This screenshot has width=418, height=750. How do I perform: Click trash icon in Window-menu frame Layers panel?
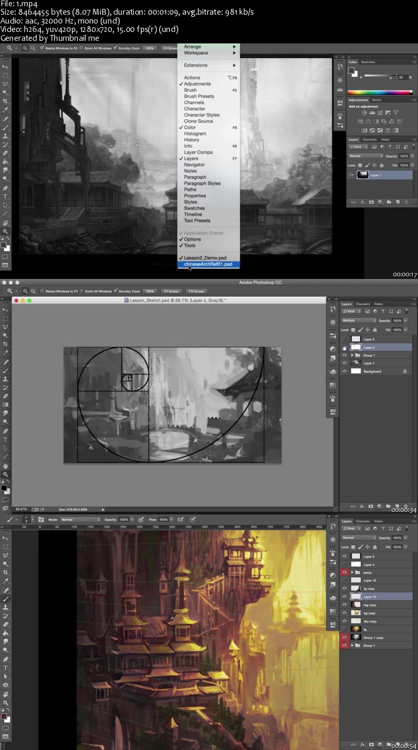tap(406, 202)
